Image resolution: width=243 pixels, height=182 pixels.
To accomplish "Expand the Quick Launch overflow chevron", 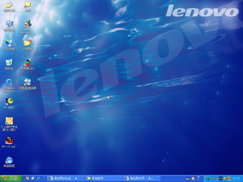I will pyautogui.click(x=44, y=177).
